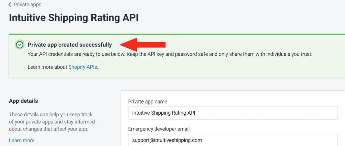
Task: Click the App details description paragraph
Action: (x=52, y=122)
